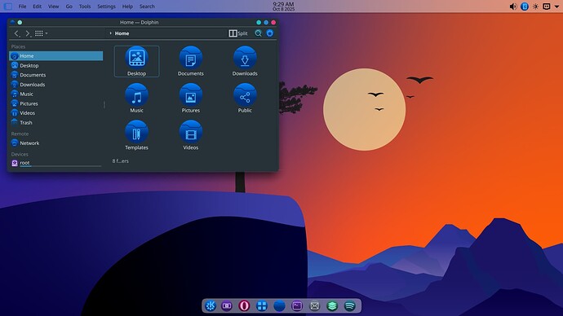Click Home in the location bar

pyautogui.click(x=122, y=33)
